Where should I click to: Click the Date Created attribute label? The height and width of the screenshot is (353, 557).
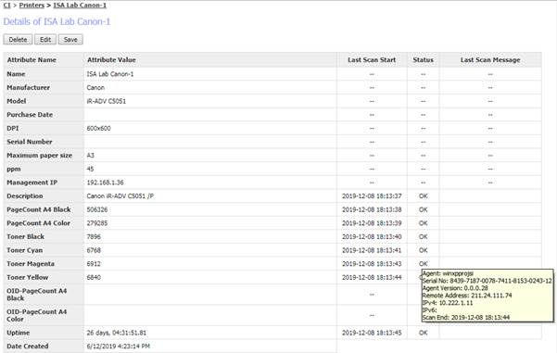click(28, 347)
